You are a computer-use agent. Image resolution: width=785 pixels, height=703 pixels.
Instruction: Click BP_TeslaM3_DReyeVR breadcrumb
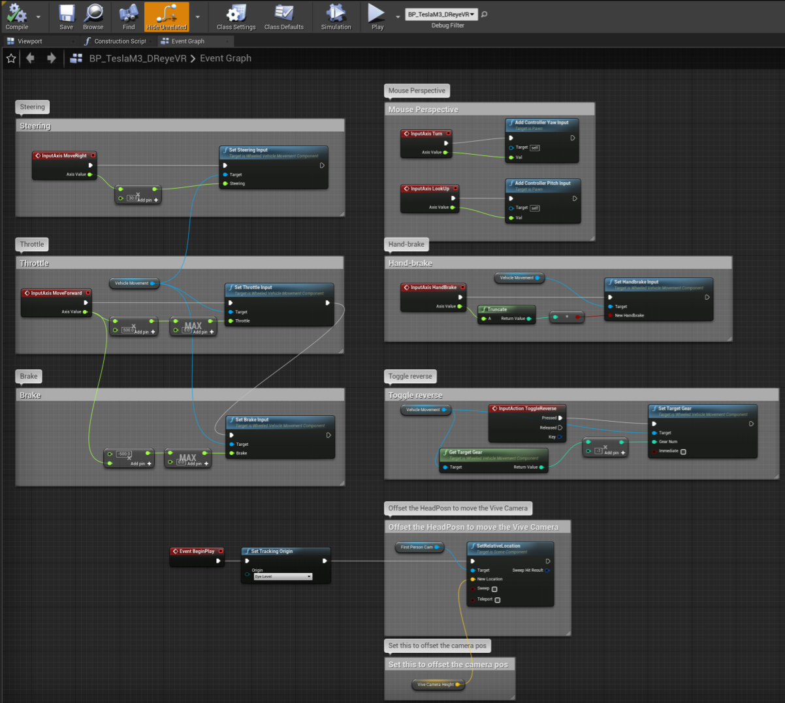(x=138, y=59)
